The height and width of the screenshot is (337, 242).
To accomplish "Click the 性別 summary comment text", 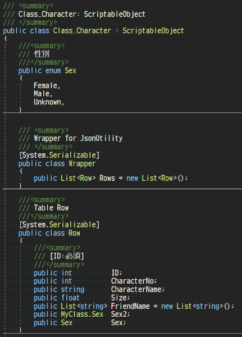I will pyautogui.click(x=42, y=54).
